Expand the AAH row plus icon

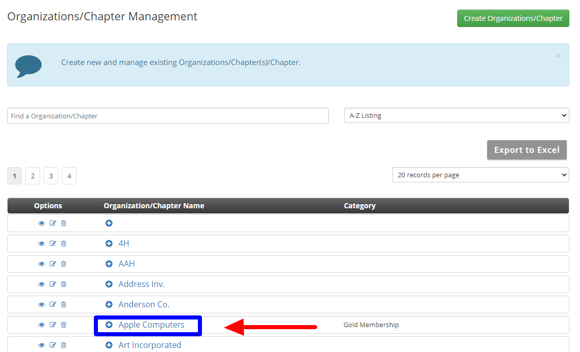(109, 264)
